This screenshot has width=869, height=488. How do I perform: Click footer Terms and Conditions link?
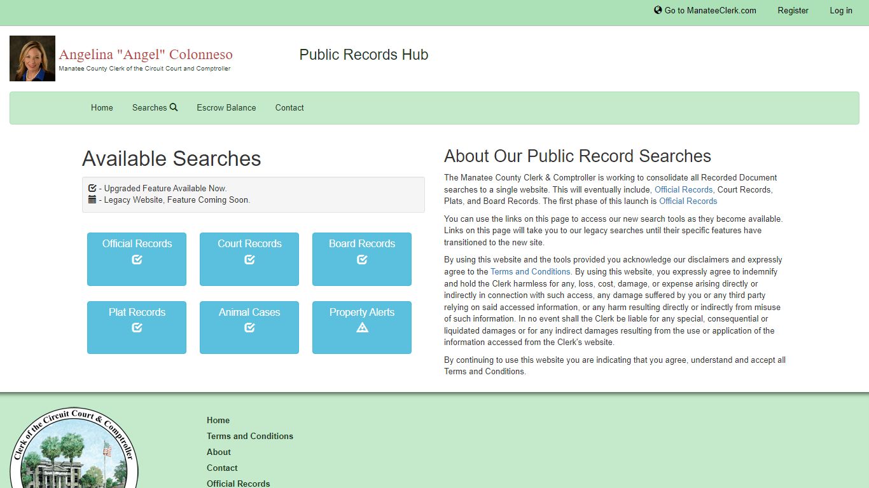[x=250, y=436]
